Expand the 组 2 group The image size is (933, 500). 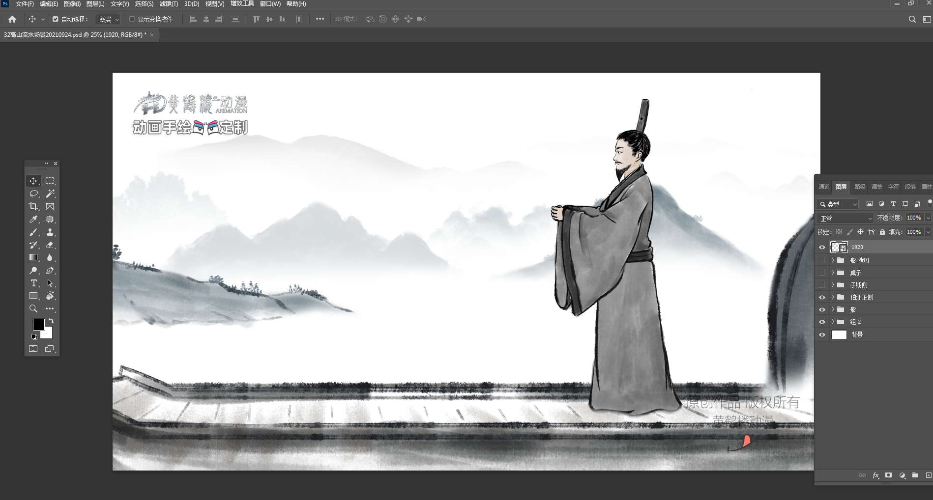pos(833,322)
